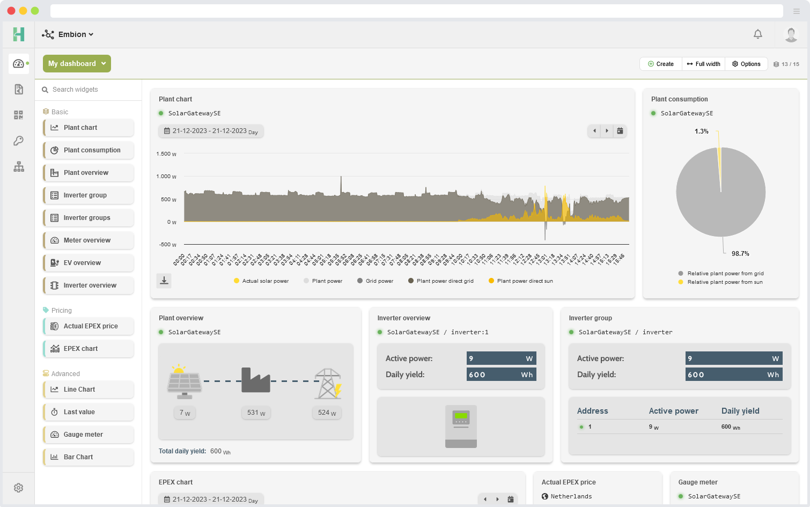This screenshot has height=507, width=810.
Task: Open the Embion organization dropdown
Action: [68, 34]
